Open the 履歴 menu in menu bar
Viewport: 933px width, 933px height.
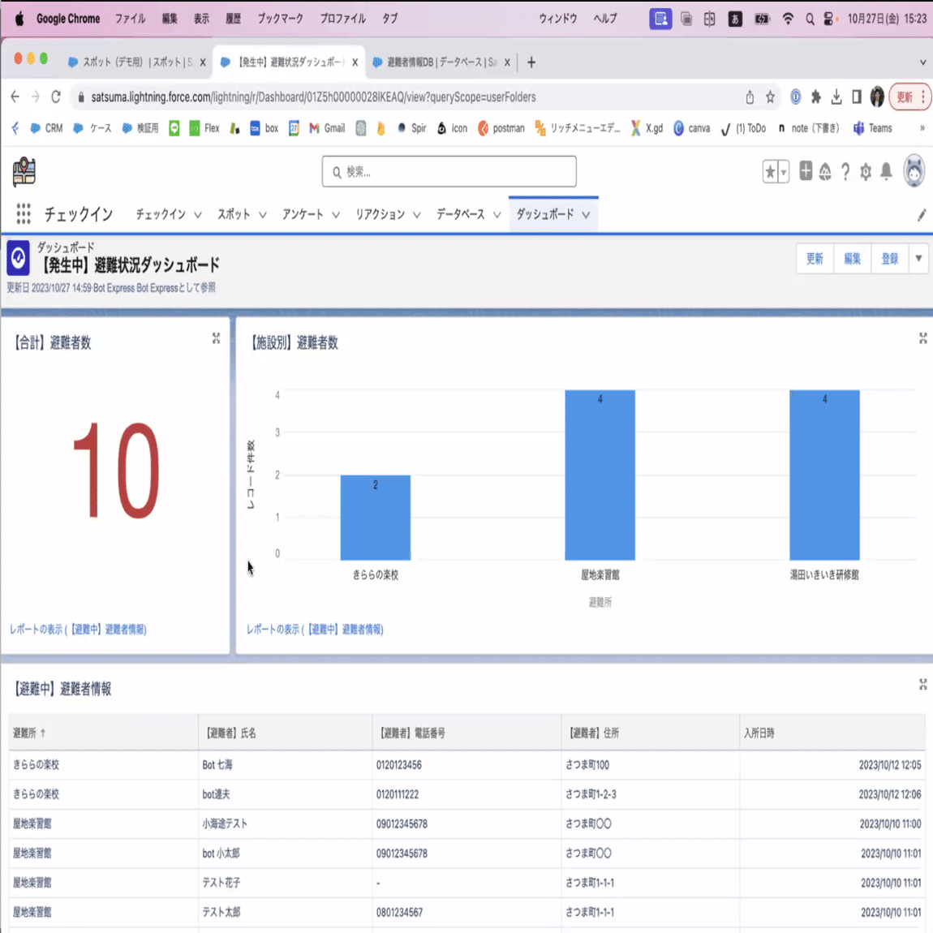point(234,19)
